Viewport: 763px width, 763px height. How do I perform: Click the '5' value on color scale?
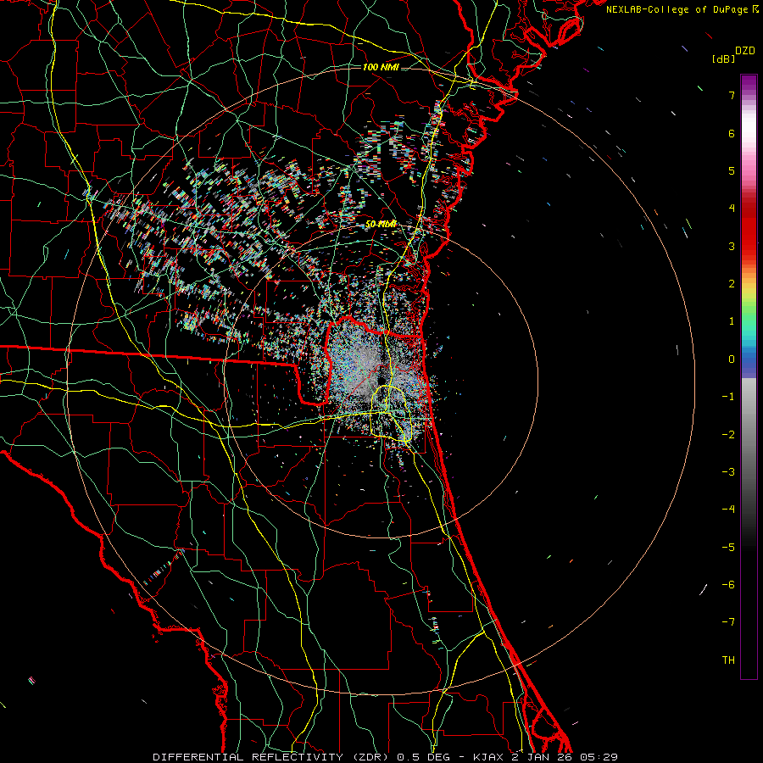click(x=732, y=170)
